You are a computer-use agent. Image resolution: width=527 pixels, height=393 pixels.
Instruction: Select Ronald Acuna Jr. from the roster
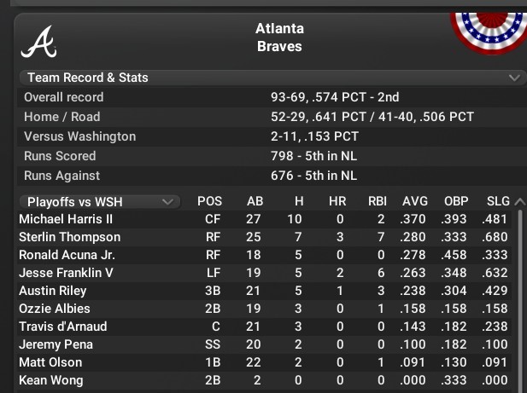[69, 255]
